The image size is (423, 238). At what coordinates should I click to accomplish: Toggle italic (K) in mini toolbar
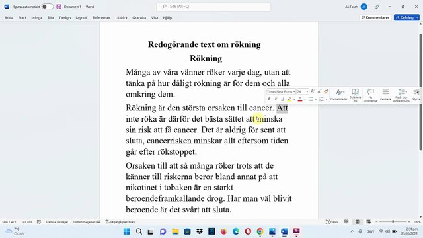(x=276, y=99)
